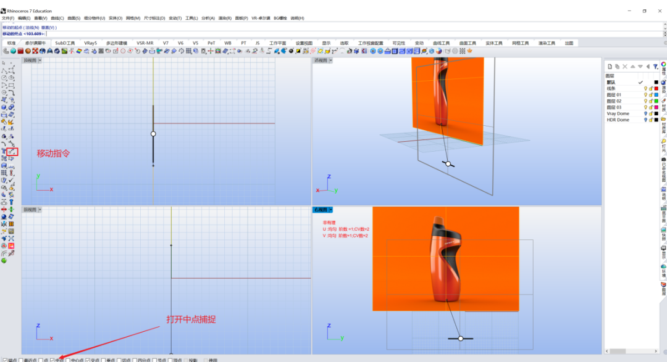
Task: Click the red color swatch of 线条 layer
Action: 656,88
